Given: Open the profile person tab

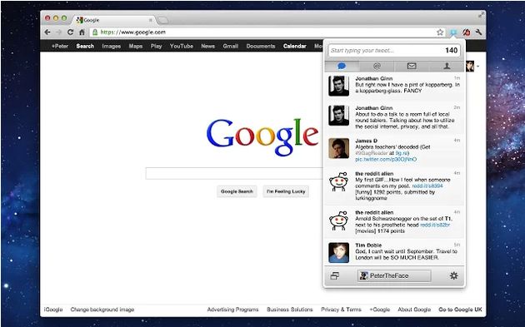Looking at the screenshot, I should click(447, 67).
